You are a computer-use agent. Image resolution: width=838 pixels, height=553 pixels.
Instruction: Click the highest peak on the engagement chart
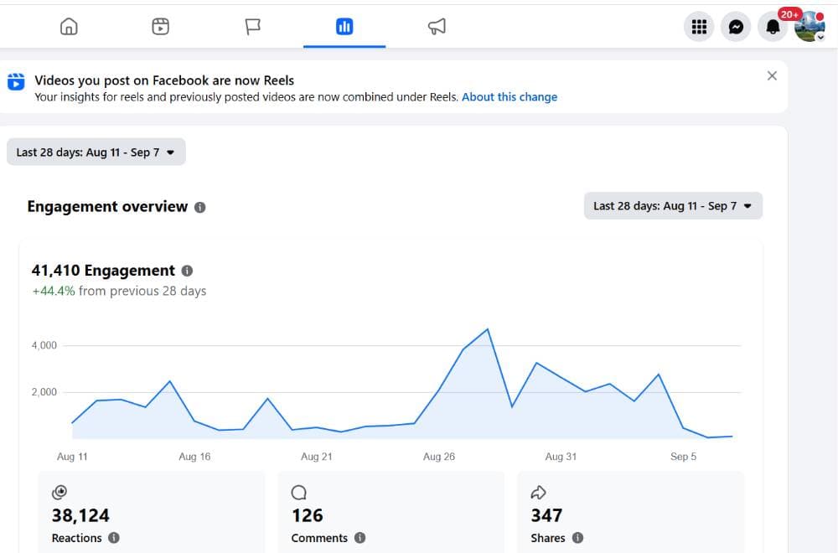488,329
